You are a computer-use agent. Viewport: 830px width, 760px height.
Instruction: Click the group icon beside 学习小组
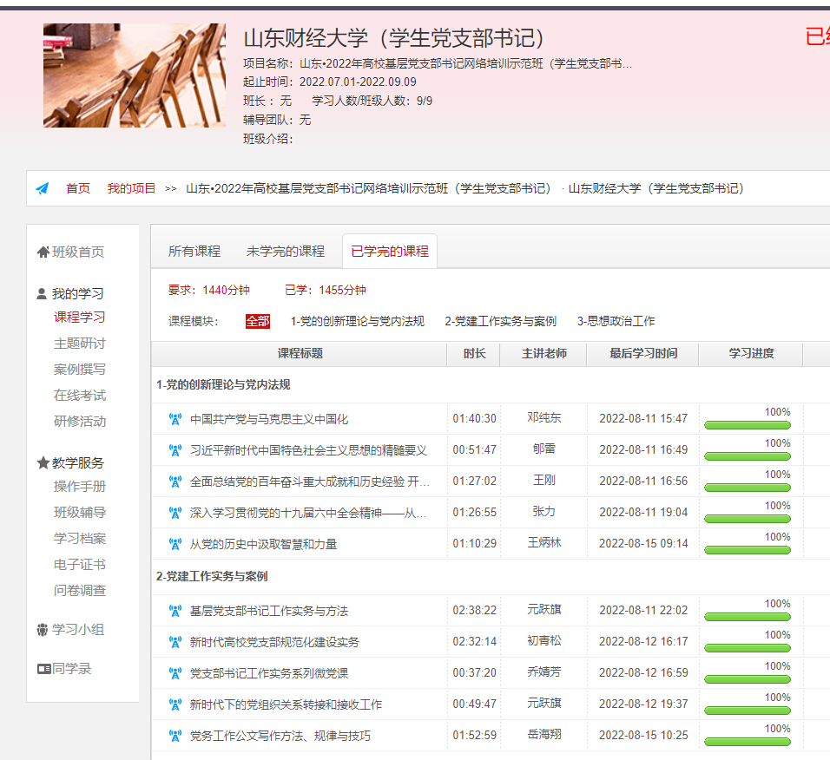(43, 630)
